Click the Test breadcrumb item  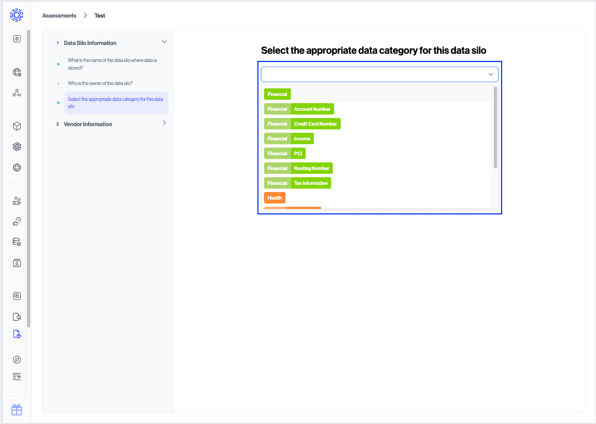[x=99, y=15]
